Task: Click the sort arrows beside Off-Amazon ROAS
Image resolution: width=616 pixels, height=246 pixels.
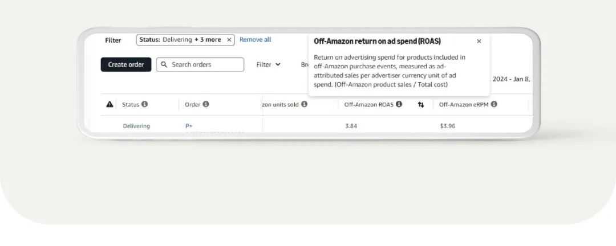Action: tap(421, 105)
